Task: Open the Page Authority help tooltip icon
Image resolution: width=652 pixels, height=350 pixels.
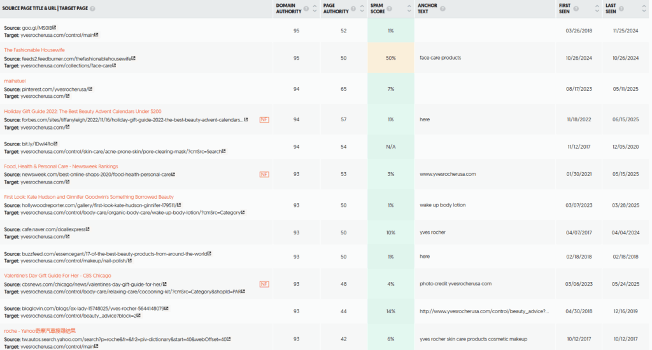Action: click(x=353, y=9)
